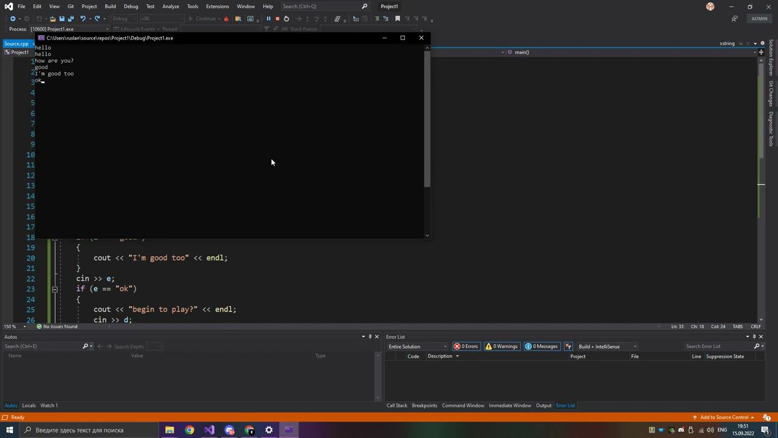Viewport: 778px width, 438px height.
Task: Close the Autos panel
Action: click(x=377, y=337)
